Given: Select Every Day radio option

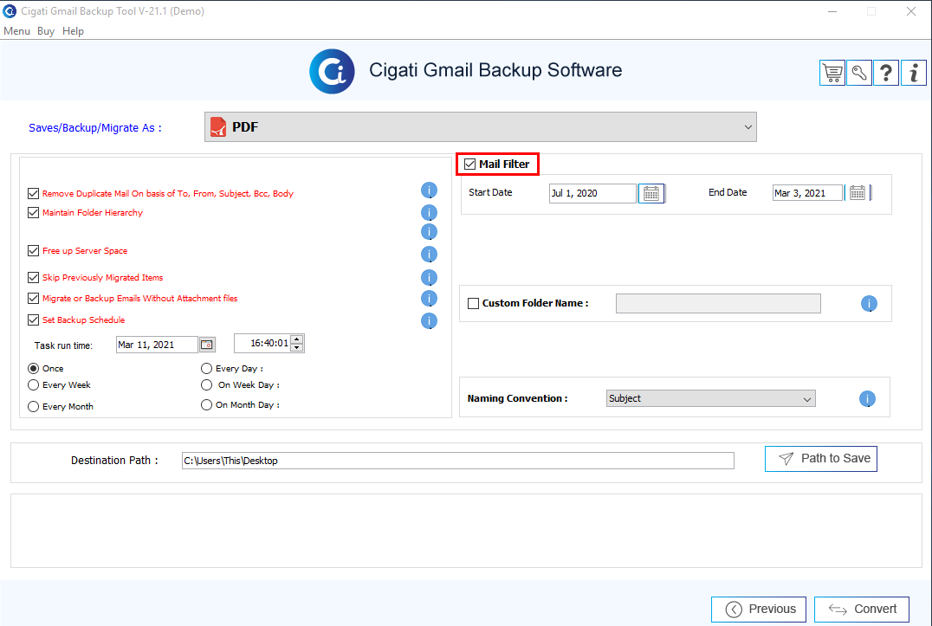Looking at the screenshot, I should [x=206, y=368].
